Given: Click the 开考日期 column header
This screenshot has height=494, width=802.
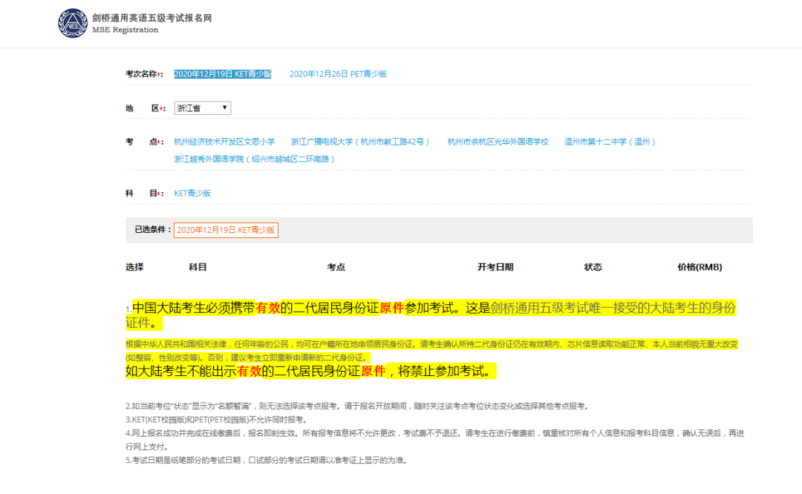Looking at the screenshot, I should pos(495,267).
